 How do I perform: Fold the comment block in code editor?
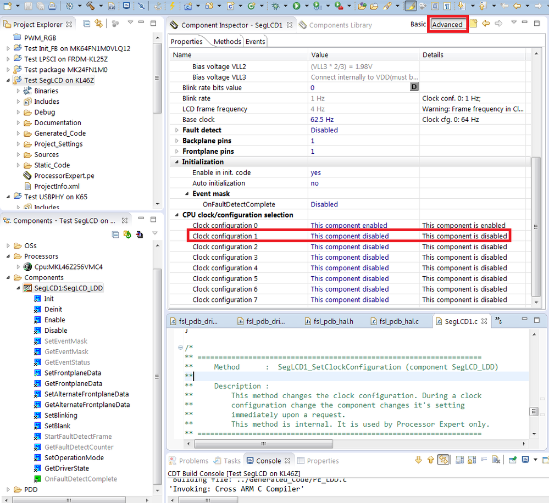click(180, 348)
